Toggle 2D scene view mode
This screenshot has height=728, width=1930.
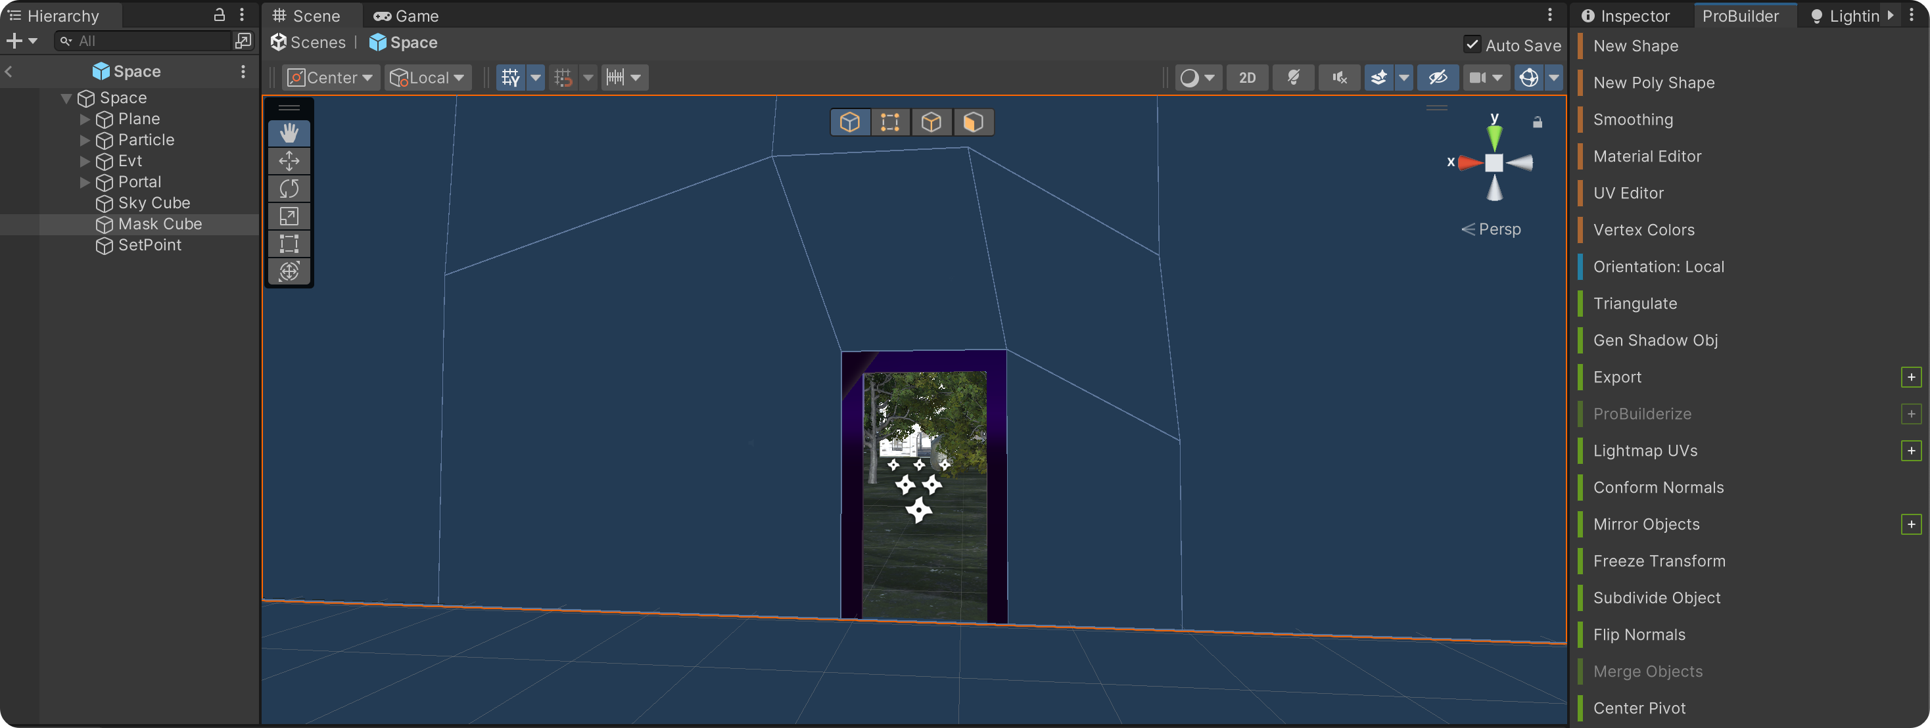1247,78
